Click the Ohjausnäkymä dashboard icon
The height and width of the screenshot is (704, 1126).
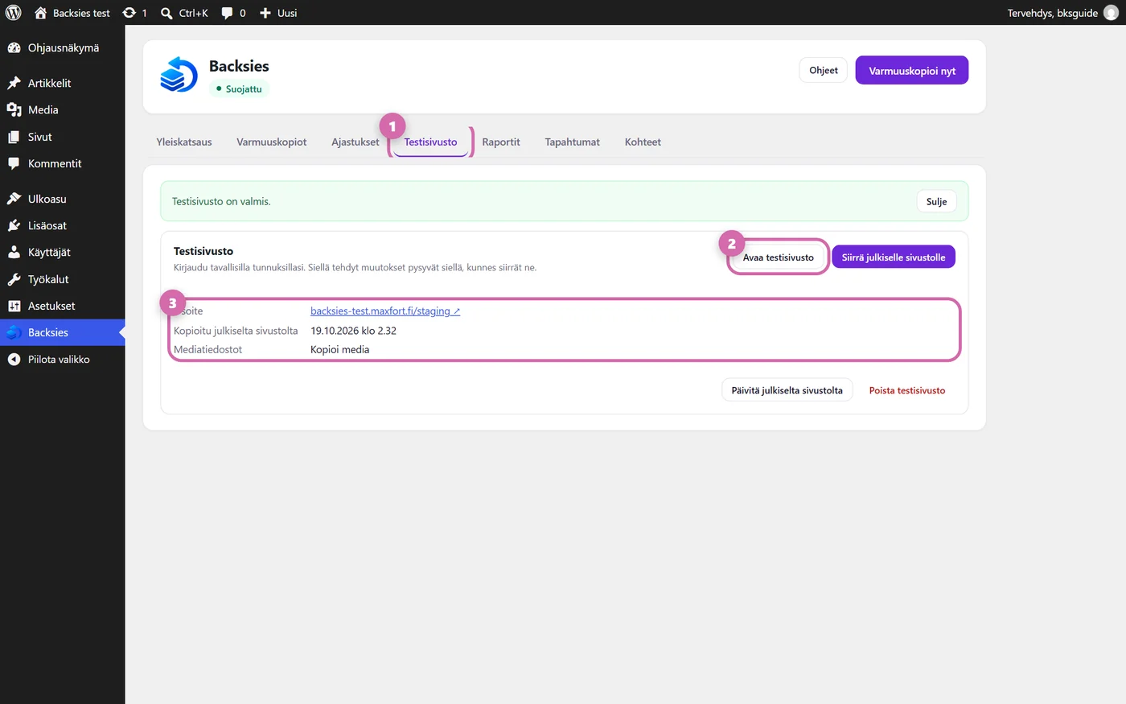tap(14, 48)
